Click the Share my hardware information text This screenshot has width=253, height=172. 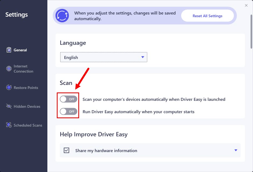point(106,150)
